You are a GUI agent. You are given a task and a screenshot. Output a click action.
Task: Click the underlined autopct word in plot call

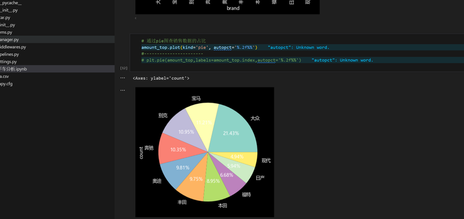[x=222, y=48]
